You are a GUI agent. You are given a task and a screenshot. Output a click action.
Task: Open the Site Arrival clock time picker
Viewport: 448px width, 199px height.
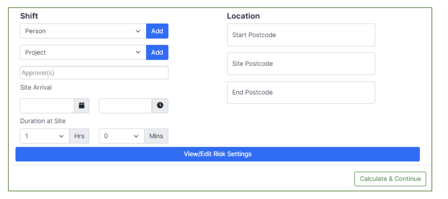point(160,106)
